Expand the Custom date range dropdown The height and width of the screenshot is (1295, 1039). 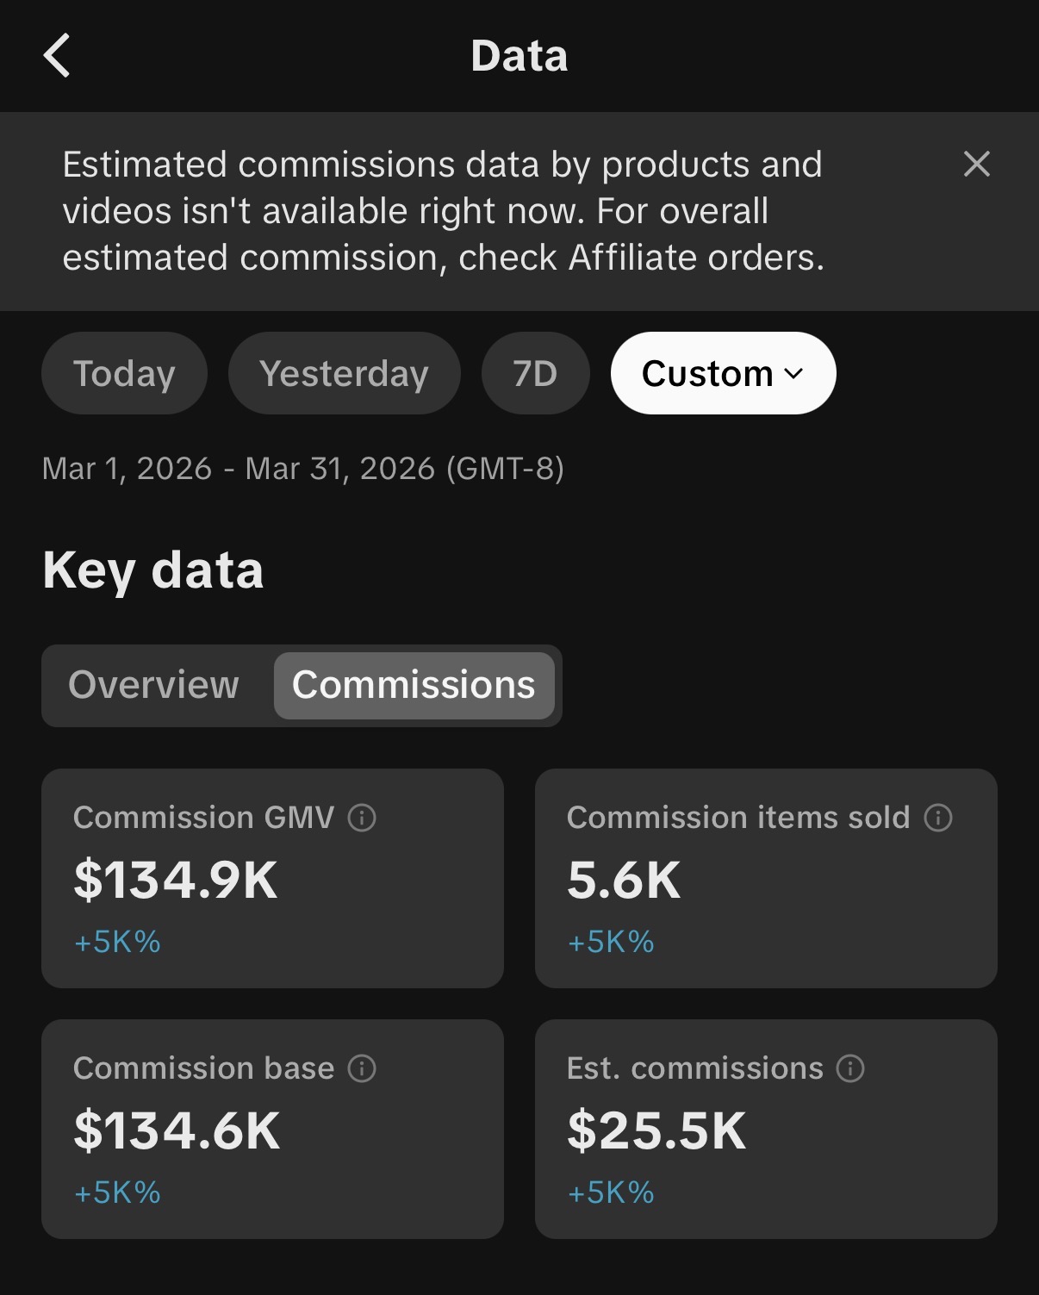pyautogui.click(x=723, y=373)
